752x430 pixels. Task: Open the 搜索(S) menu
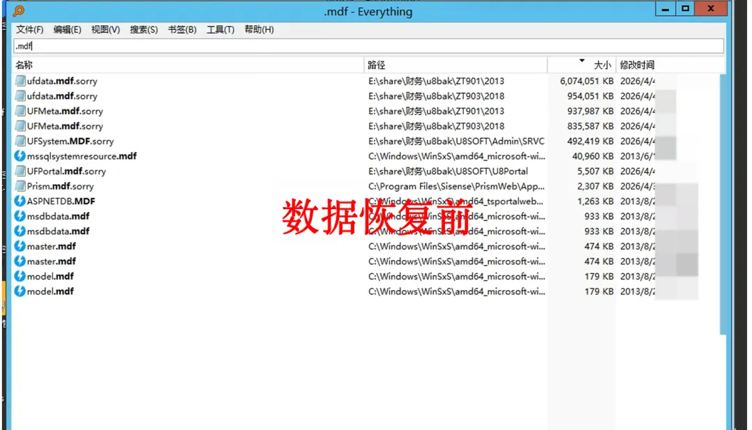pyautogui.click(x=144, y=30)
